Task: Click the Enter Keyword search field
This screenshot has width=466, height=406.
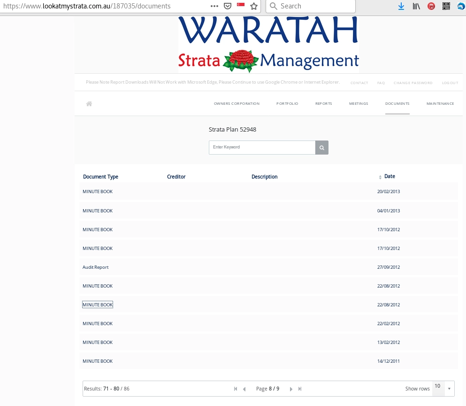Action: tap(262, 148)
